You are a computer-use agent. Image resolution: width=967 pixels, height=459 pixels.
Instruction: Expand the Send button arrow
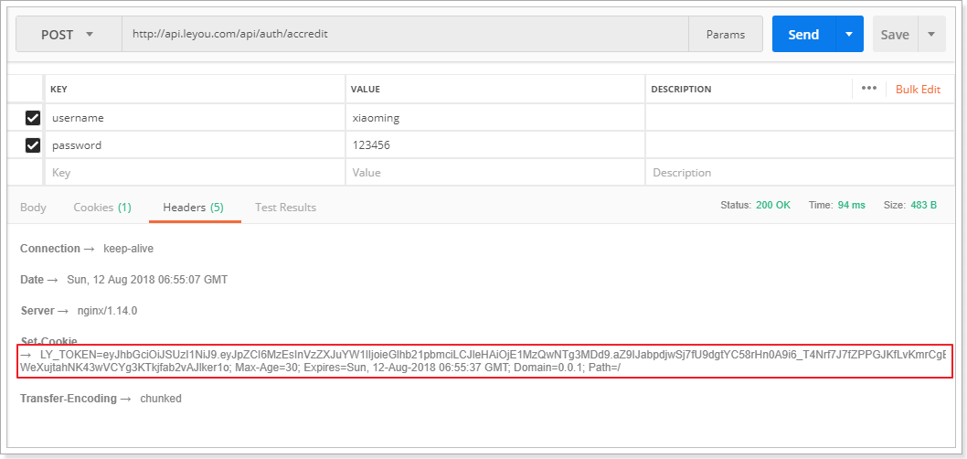pyautogui.click(x=849, y=35)
